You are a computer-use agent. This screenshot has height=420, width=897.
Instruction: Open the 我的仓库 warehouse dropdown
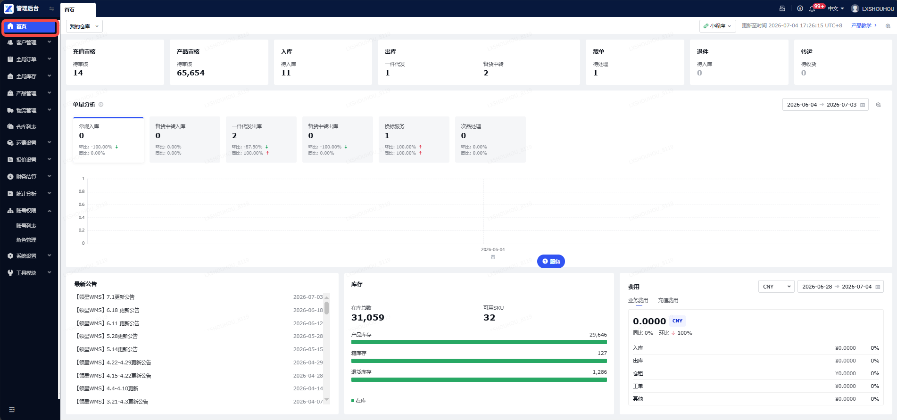(84, 26)
